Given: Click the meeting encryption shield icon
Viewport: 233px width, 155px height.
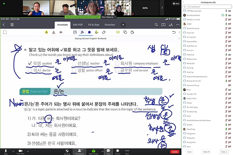Looking at the screenshot, I should click(4, 4).
